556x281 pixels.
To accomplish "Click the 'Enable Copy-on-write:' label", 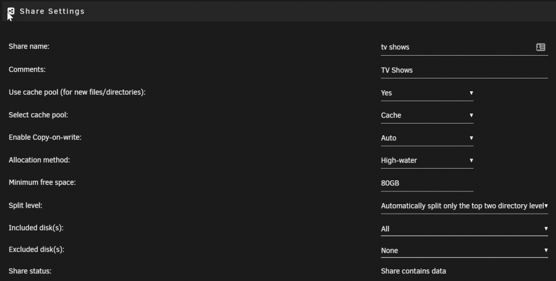I will [x=45, y=137].
